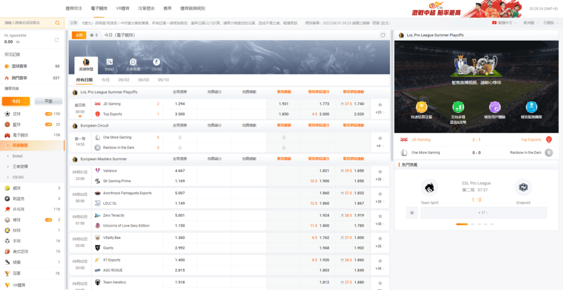This screenshot has width=563, height=290.
Task: Open 足球 category via soccer ball icon
Action: 7,114
